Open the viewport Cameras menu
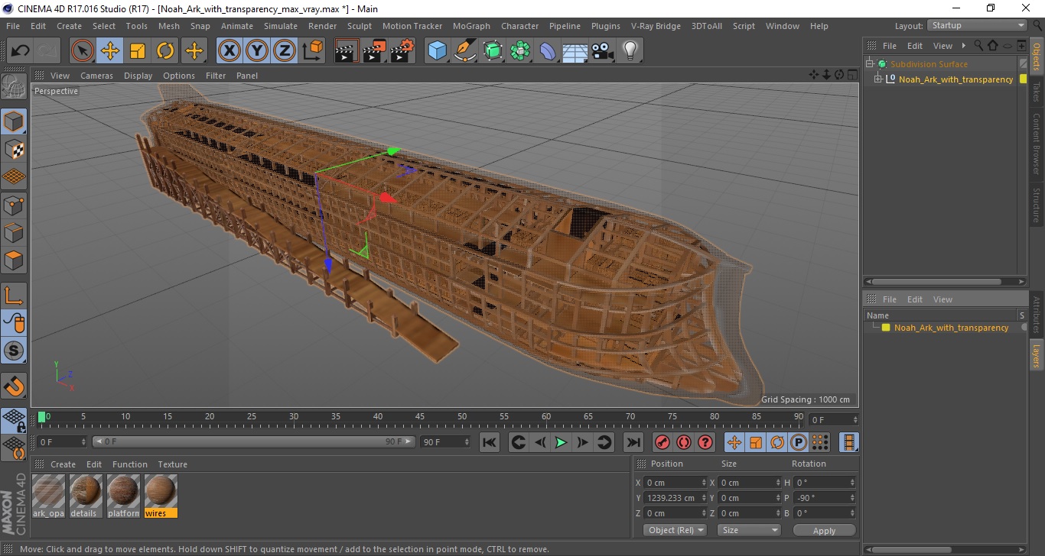Viewport: 1045px width, 556px height. tap(96, 76)
